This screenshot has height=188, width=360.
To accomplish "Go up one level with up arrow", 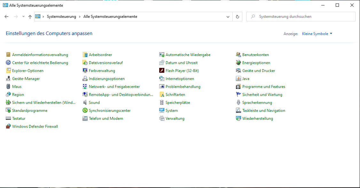I will coord(30,17).
